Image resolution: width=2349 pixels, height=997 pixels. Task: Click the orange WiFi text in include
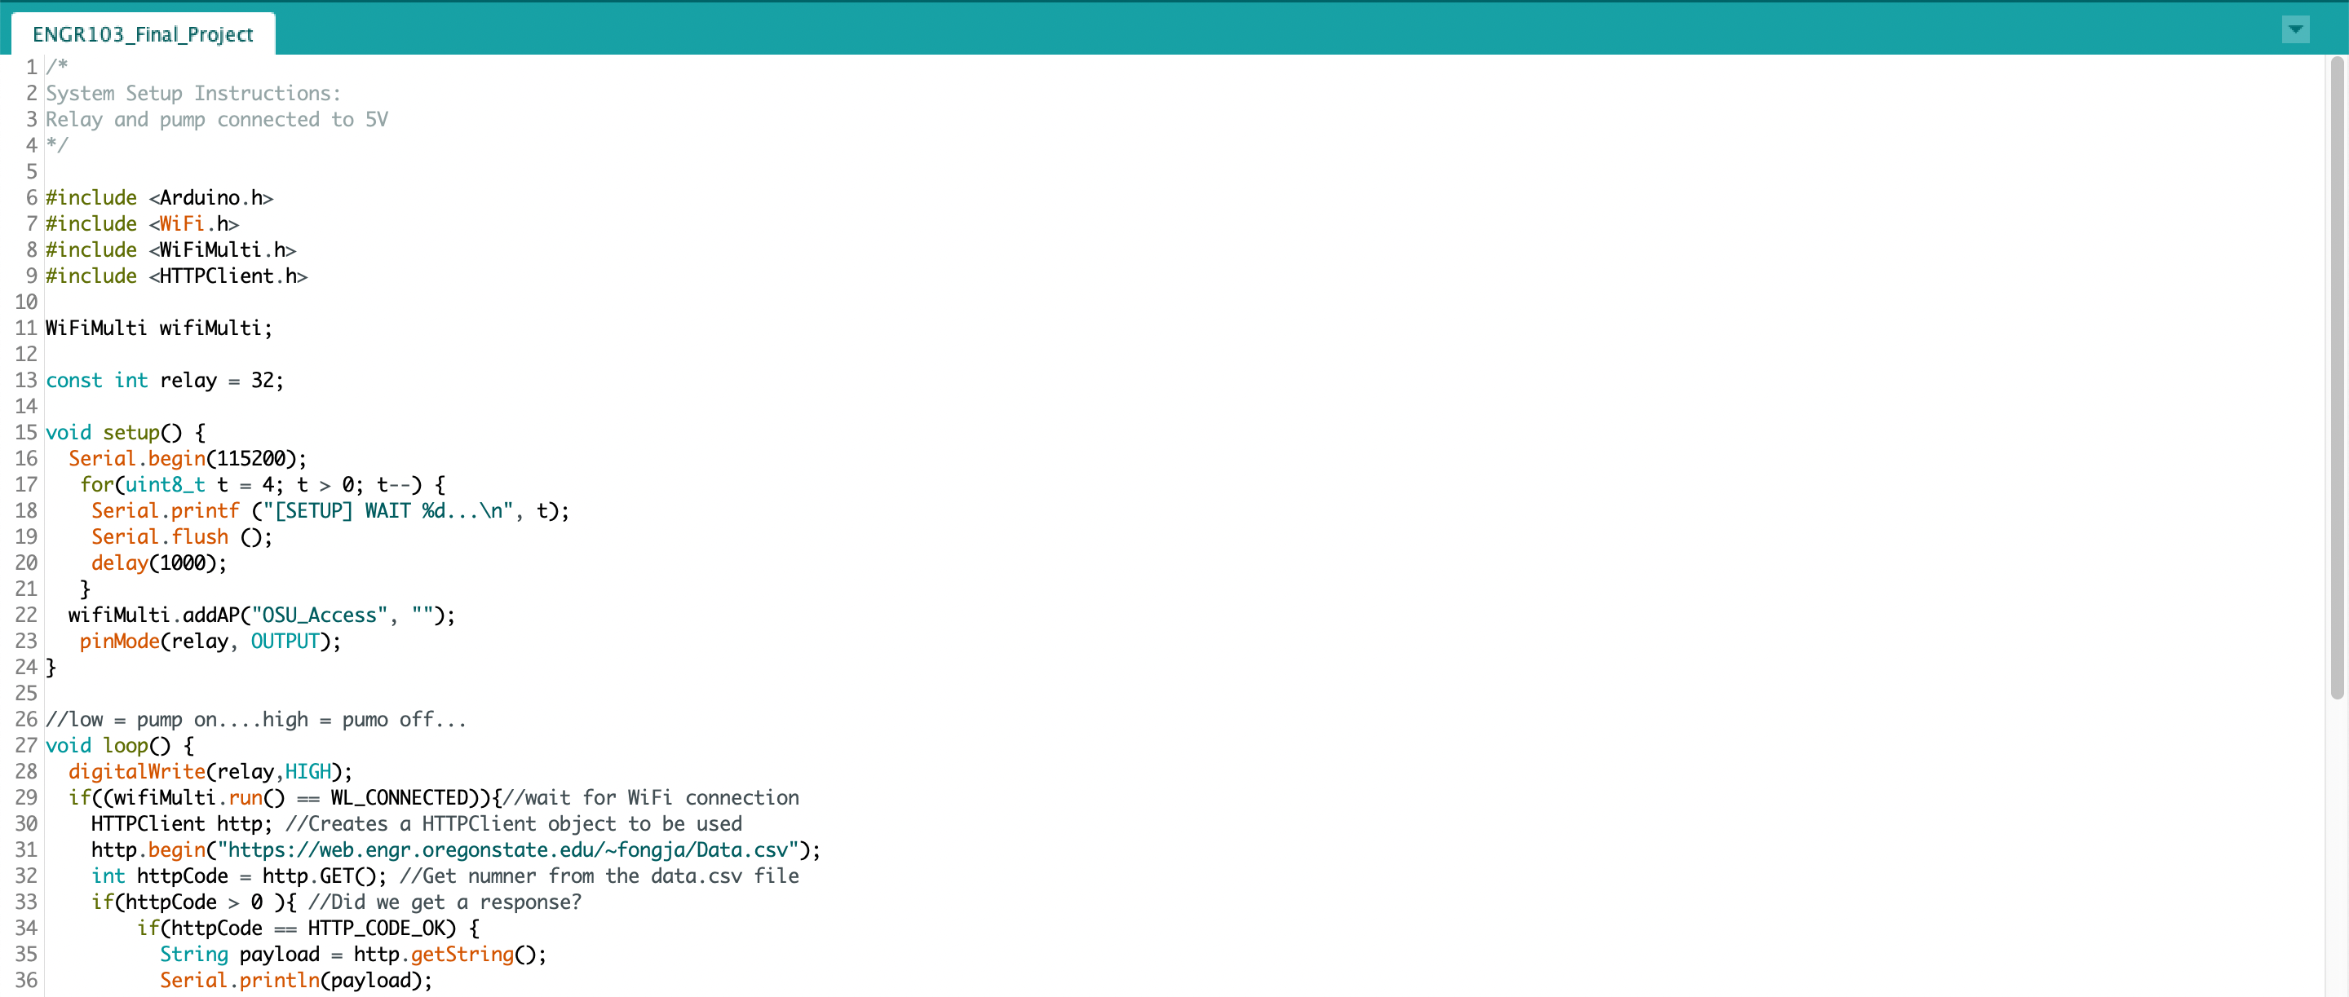181,223
